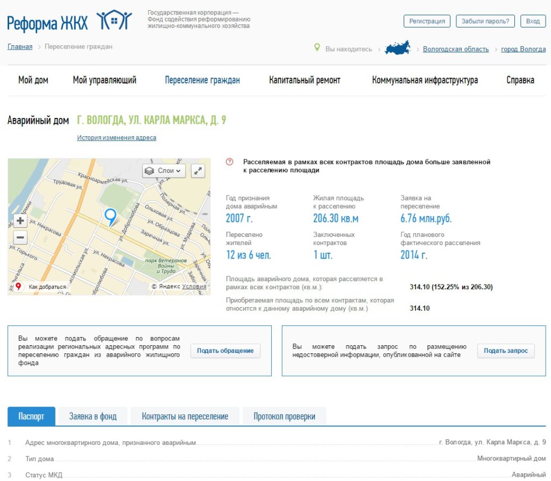Screen dimensions: 551x481
Task: Zoom in the map with plus button
Action: tap(20, 221)
